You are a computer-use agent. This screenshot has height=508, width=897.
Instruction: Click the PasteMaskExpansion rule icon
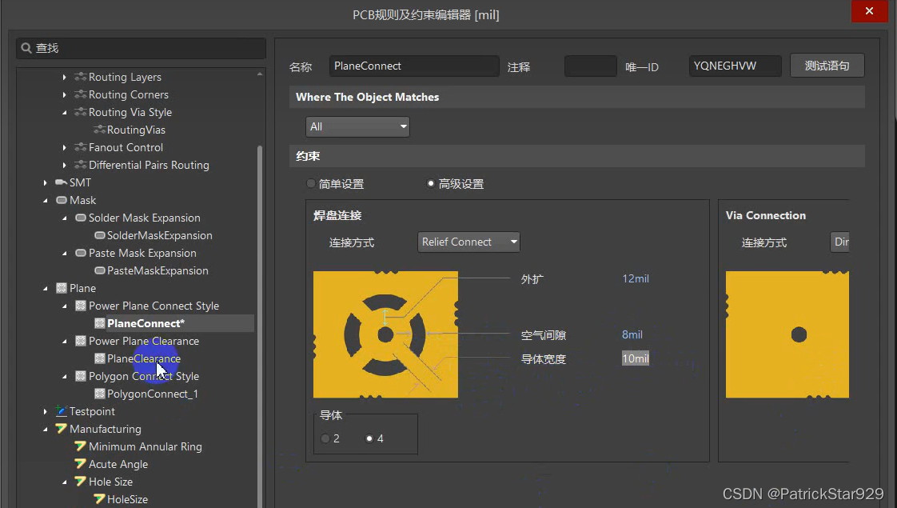(102, 270)
